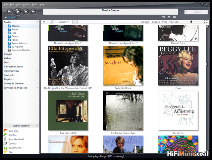Click the Google link

[145, 22]
